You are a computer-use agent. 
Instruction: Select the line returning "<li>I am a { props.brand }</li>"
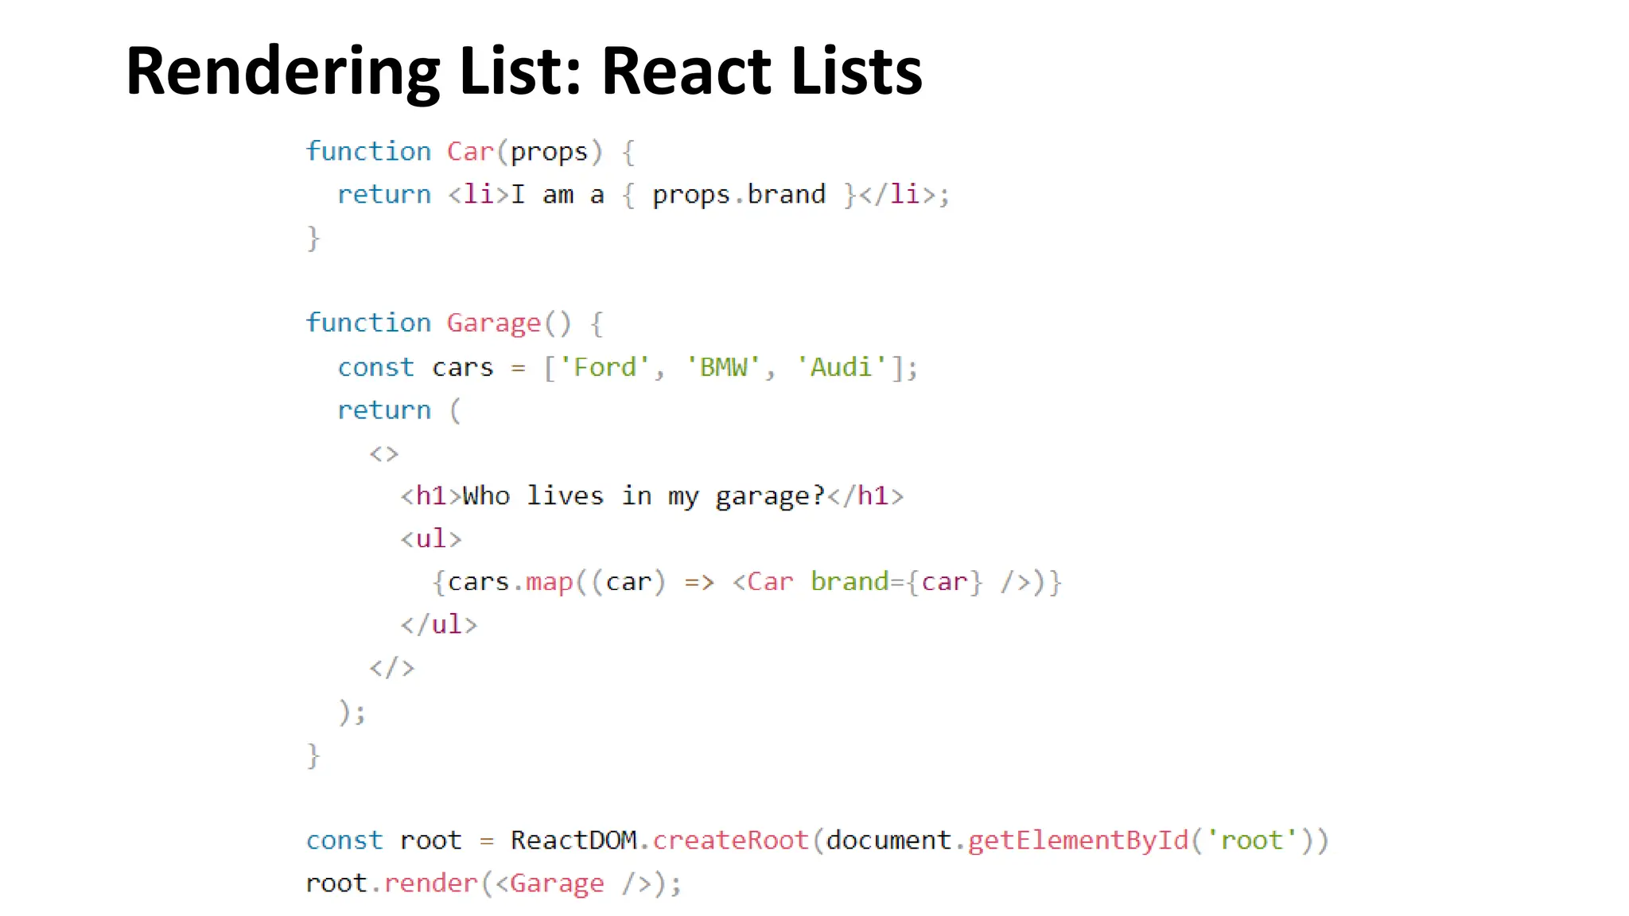[x=643, y=194]
